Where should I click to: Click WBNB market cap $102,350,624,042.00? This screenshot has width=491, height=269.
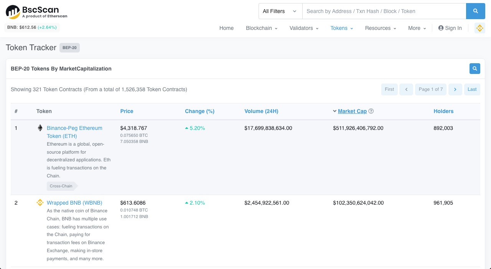[358, 203]
